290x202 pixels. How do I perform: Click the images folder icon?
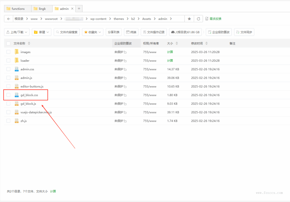point(17,52)
